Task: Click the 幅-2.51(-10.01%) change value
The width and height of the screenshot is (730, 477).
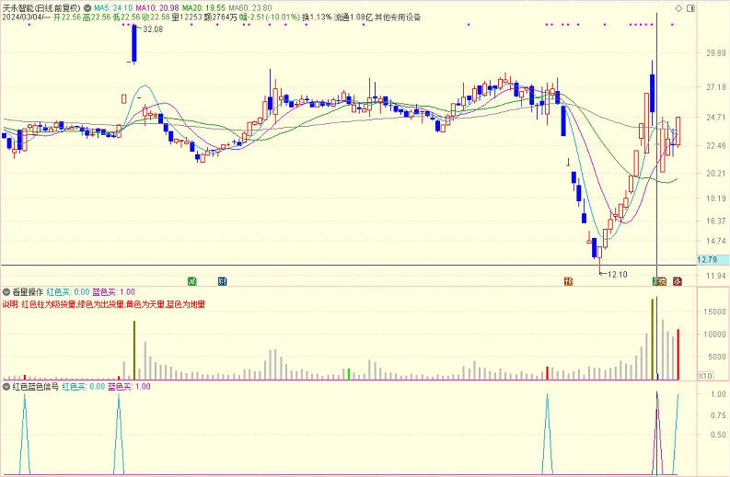Action: click(270, 17)
